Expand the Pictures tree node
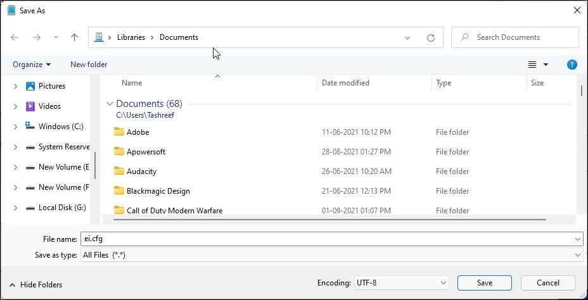This screenshot has height=300, width=588. 15,86
